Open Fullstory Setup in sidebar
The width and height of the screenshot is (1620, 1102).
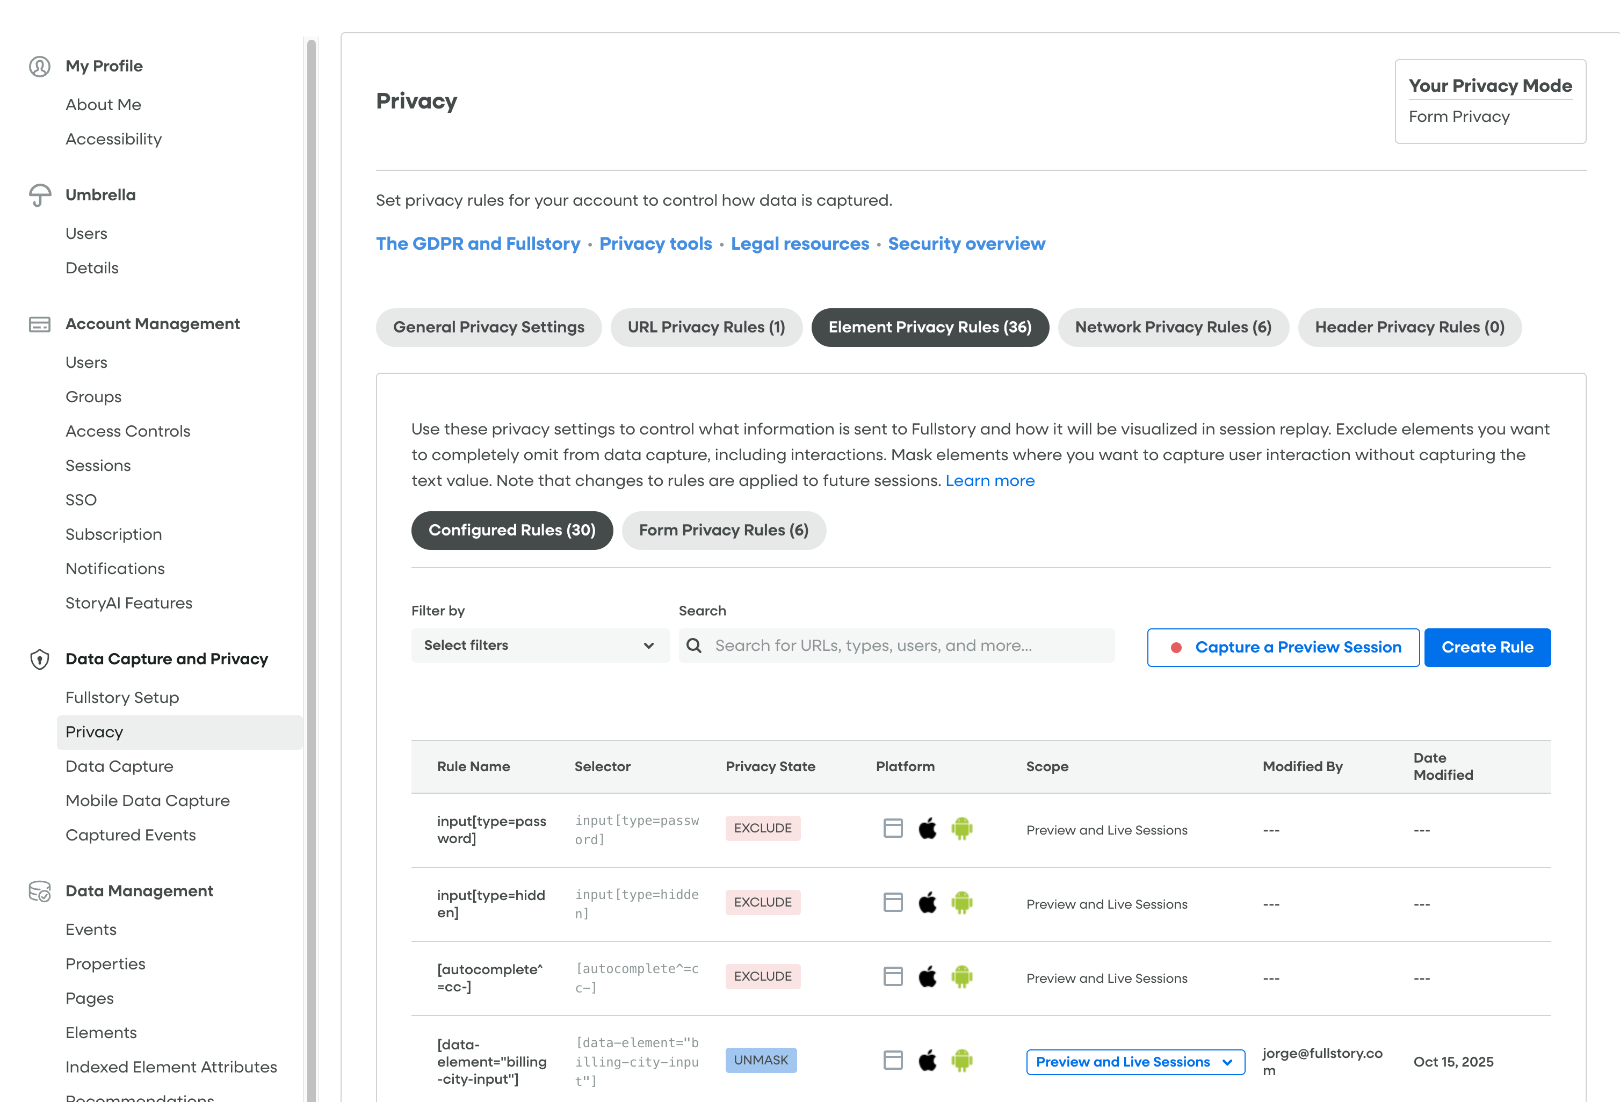click(x=122, y=698)
